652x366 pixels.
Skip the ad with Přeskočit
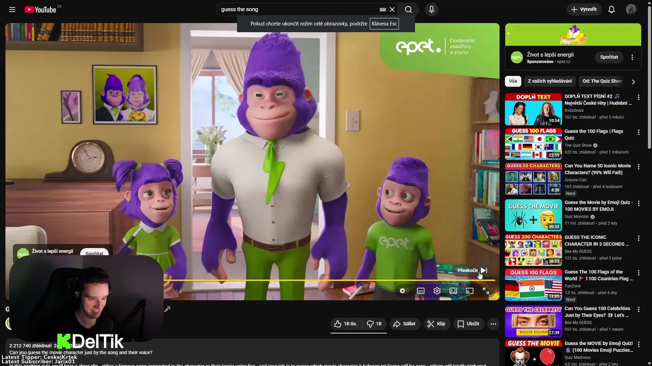(472, 270)
